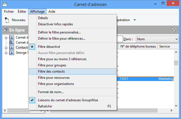The image size is (181, 119).
Task: Choose Définir le filtre pour références...
Action: [x=72, y=39]
